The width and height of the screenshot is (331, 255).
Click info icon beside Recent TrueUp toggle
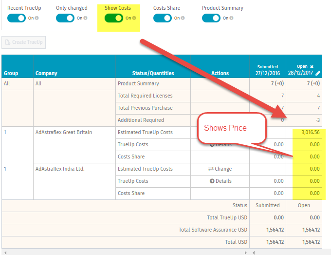tap(37, 19)
